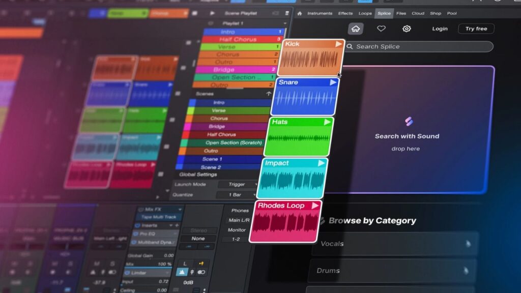Open the Playlist 1 dropdown
This screenshot has width=521, height=293.
point(285,23)
